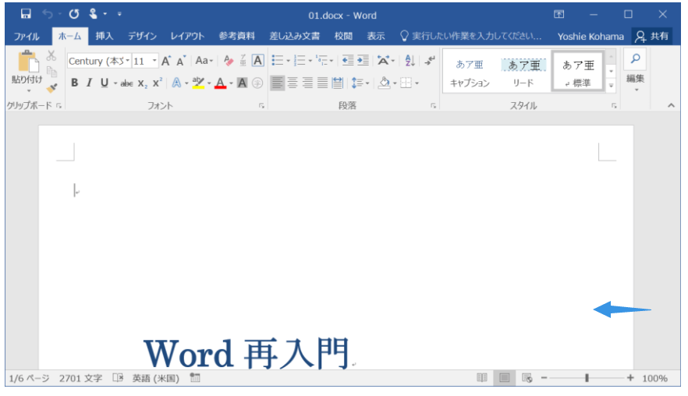The height and width of the screenshot is (396, 688).
Task: Clear all formatting with eraser A icon
Action: (228, 61)
